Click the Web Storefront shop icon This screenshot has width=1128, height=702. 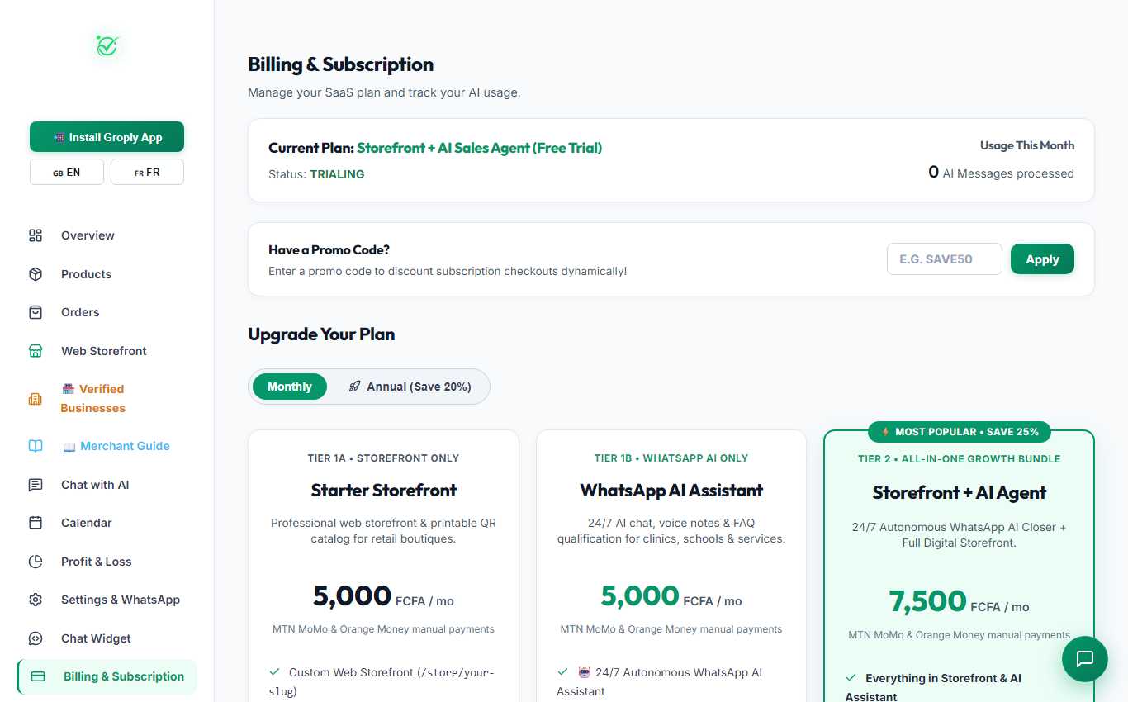[36, 351]
